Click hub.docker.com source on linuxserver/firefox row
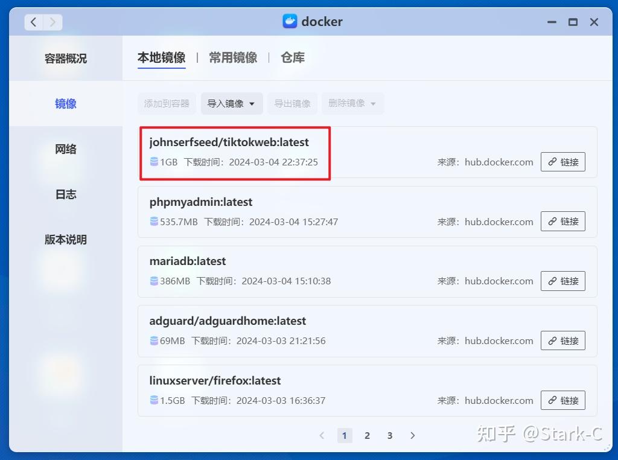This screenshot has height=460, width=618. coord(499,400)
